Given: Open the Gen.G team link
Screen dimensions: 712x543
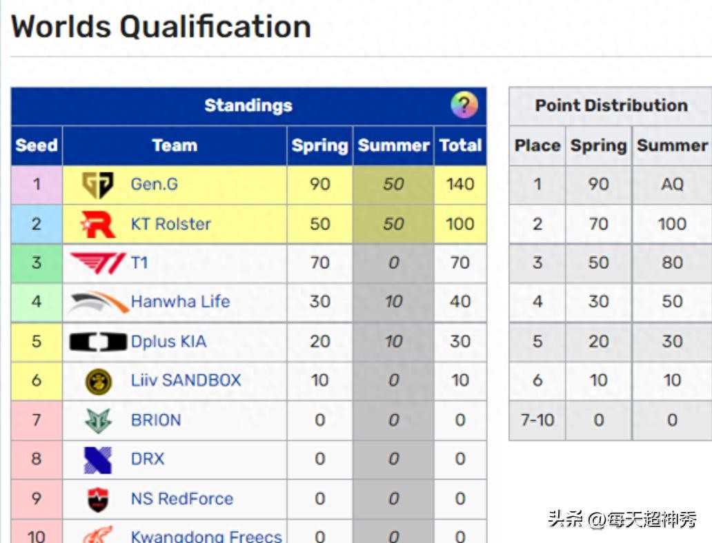Looking at the screenshot, I should pos(154,185).
